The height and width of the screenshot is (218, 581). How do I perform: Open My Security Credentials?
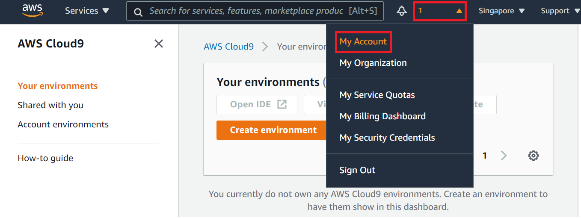[x=387, y=138]
